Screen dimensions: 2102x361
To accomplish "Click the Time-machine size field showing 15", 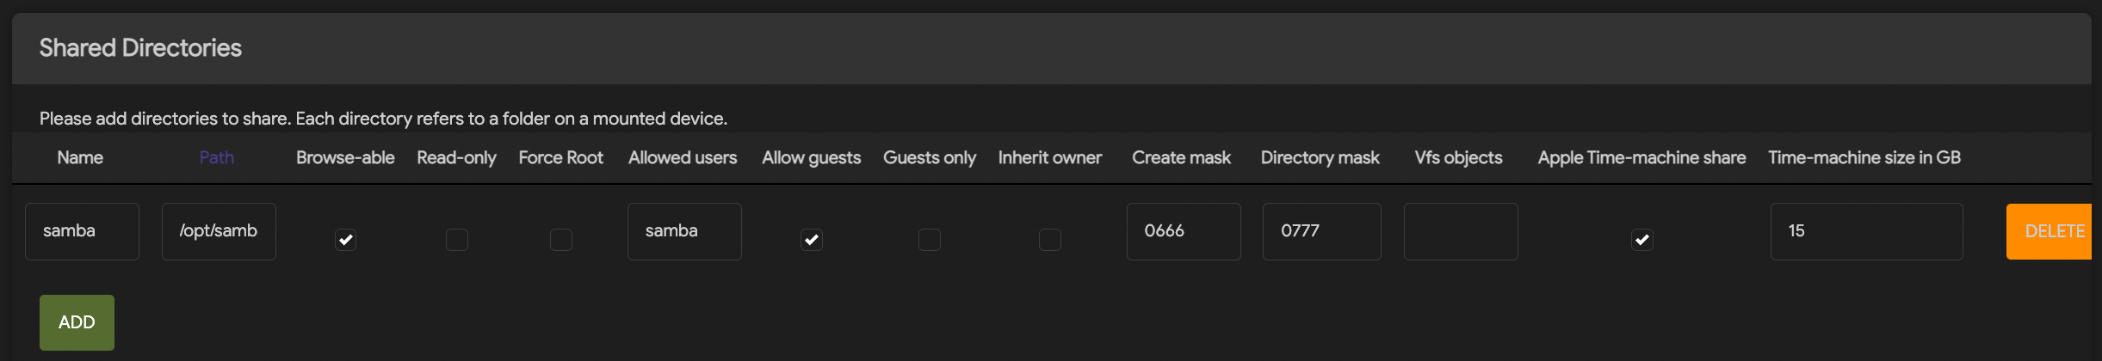I will click(1867, 231).
